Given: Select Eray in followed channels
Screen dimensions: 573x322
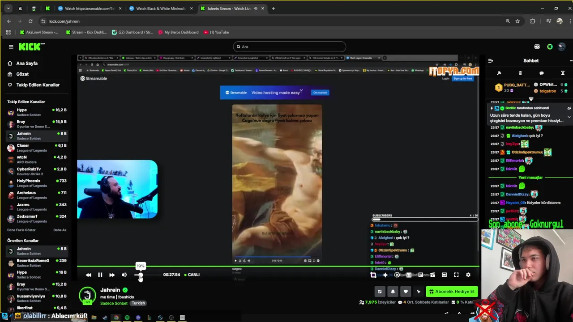Looking at the screenshot, I should [x=37, y=124].
